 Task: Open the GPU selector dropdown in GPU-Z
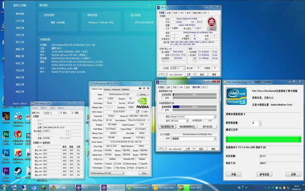click(108, 173)
